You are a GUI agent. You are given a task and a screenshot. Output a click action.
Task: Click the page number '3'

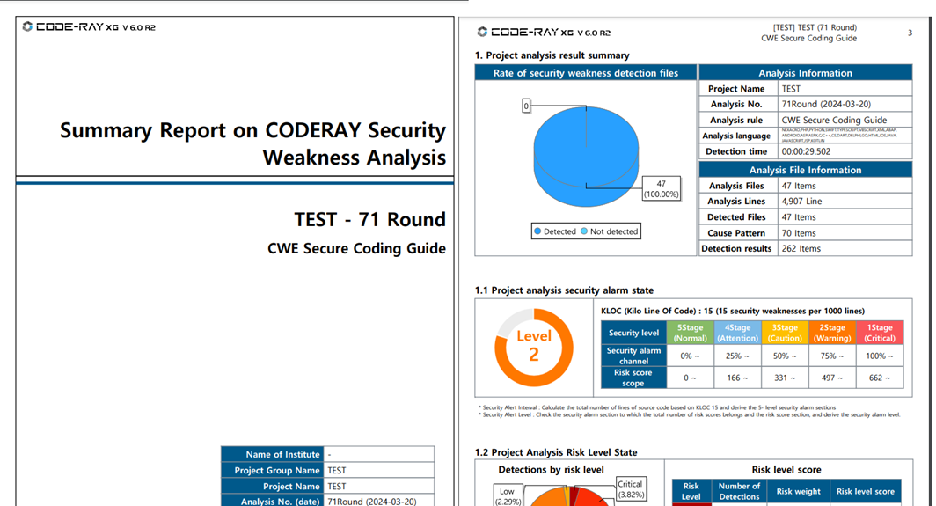tap(910, 33)
